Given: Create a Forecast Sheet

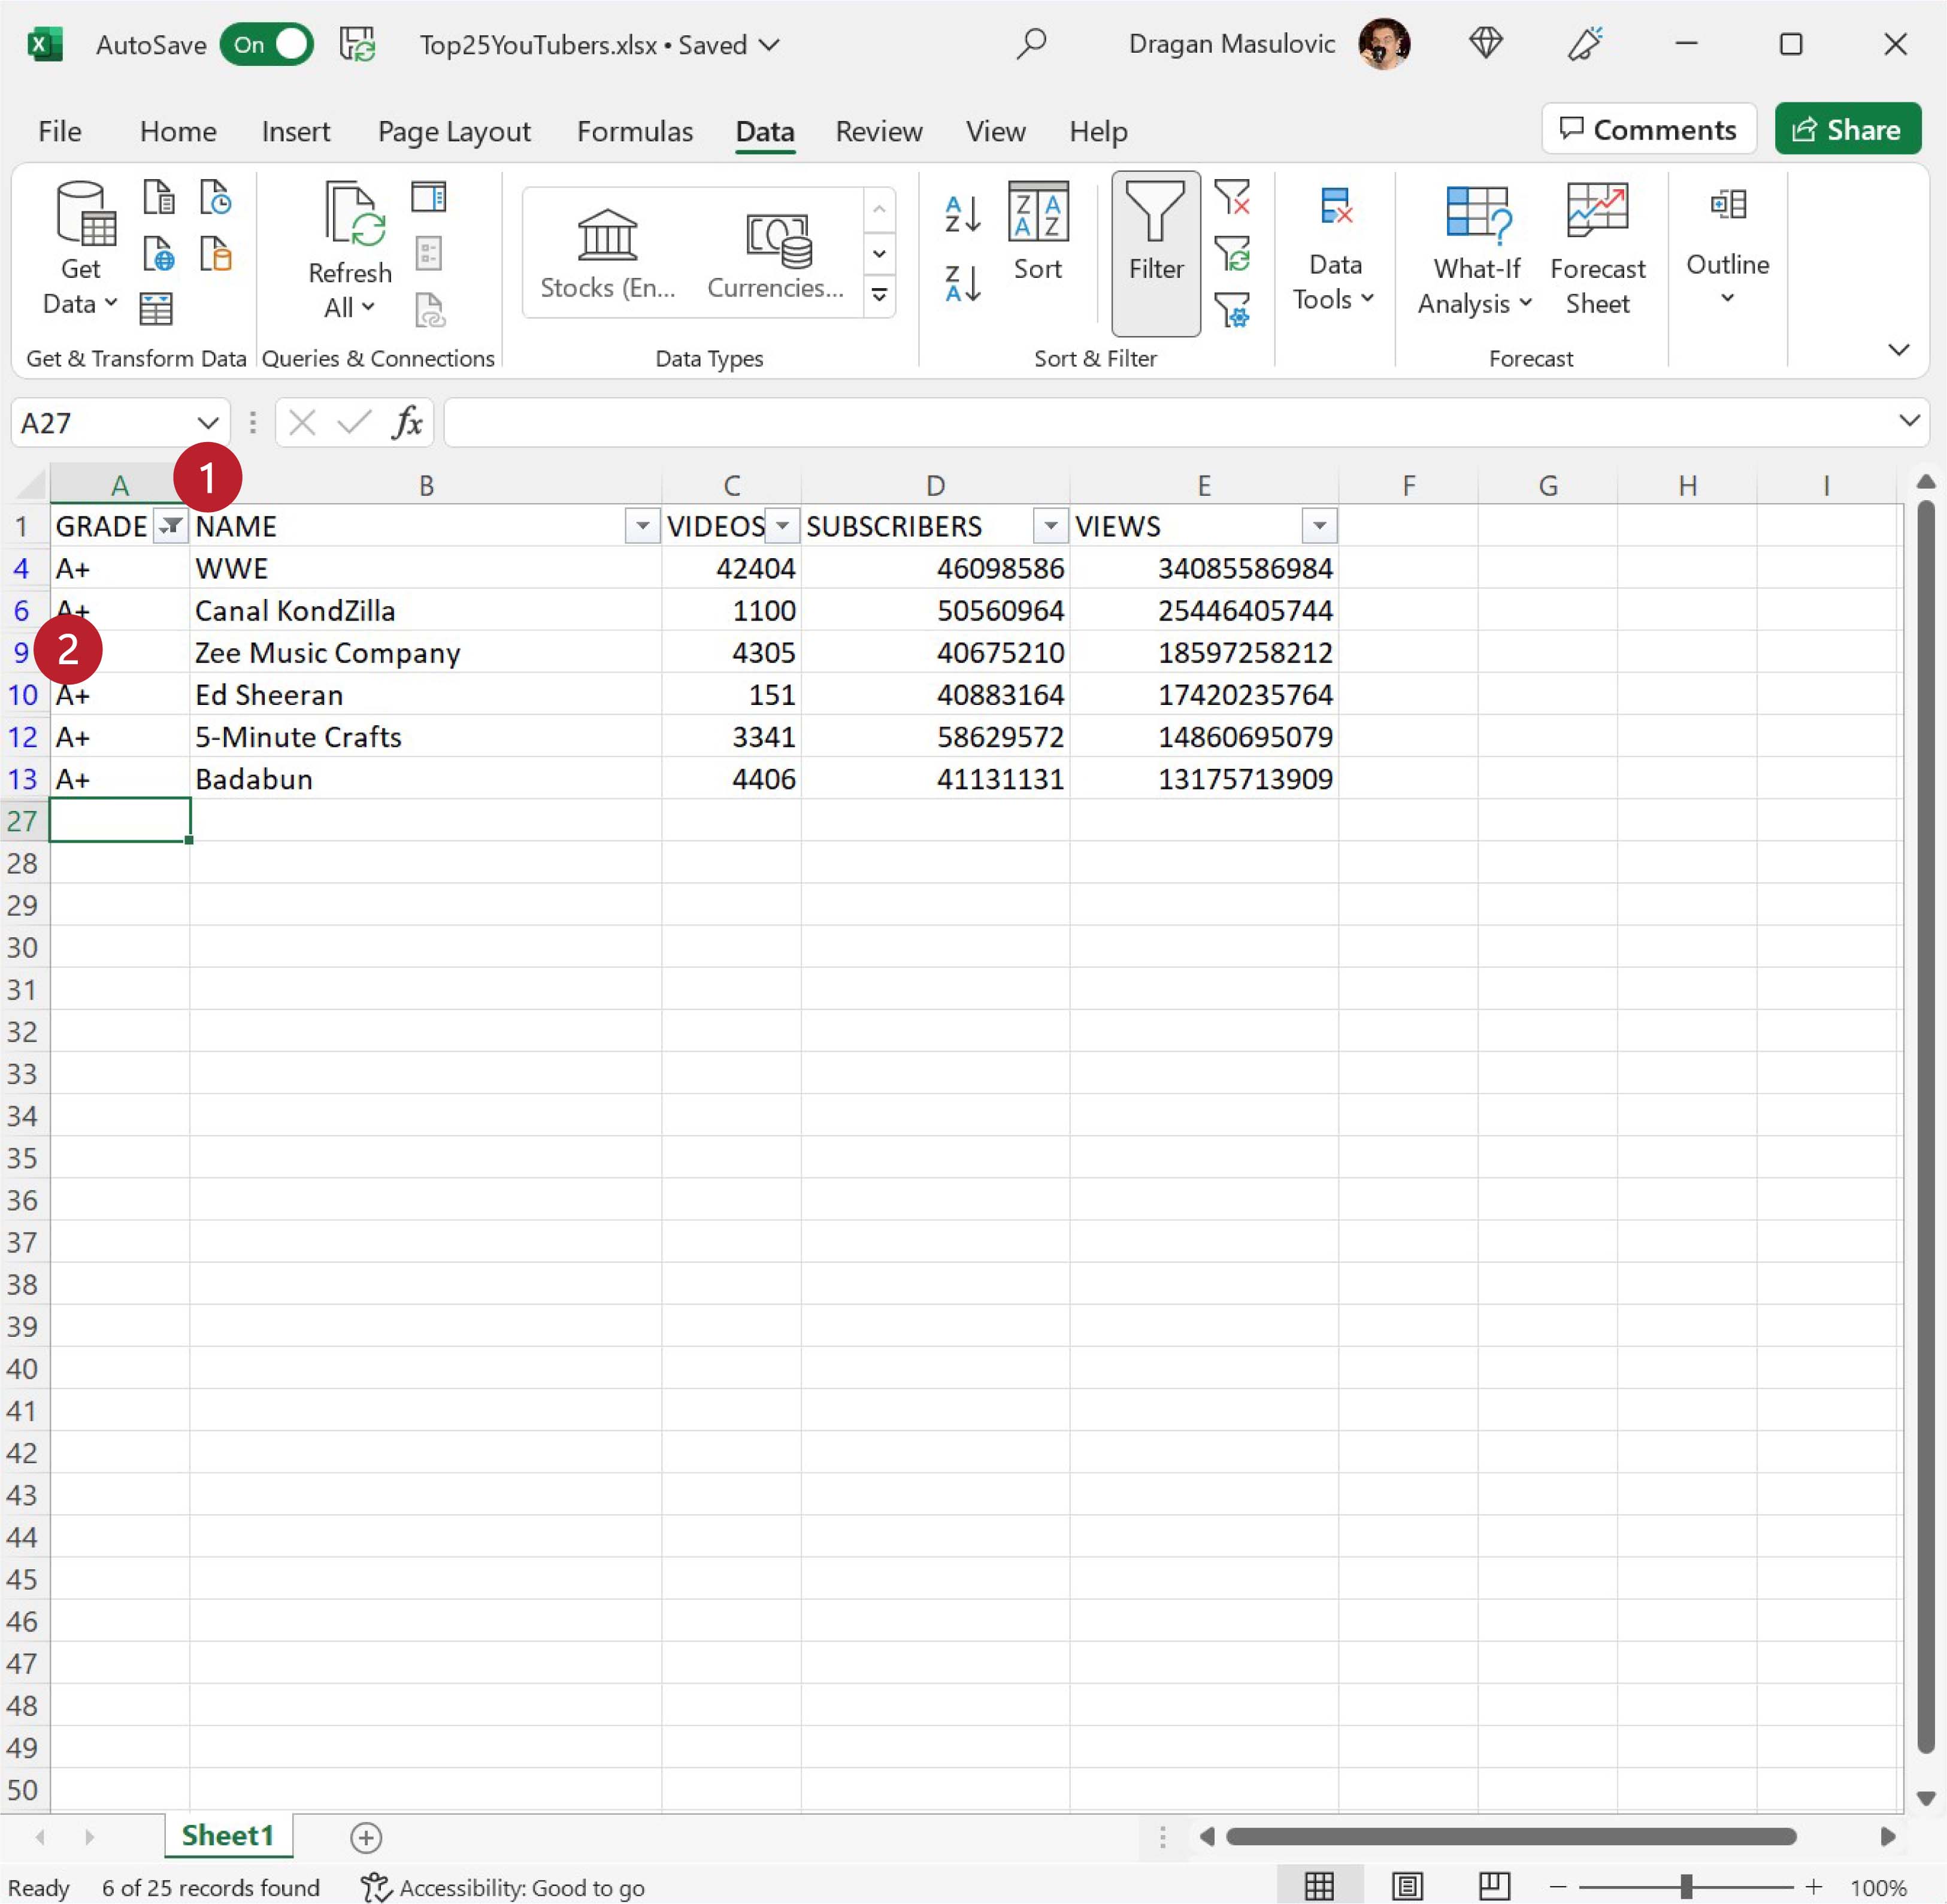Looking at the screenshot, I should pyautogui.click(x=1596, y=250).
